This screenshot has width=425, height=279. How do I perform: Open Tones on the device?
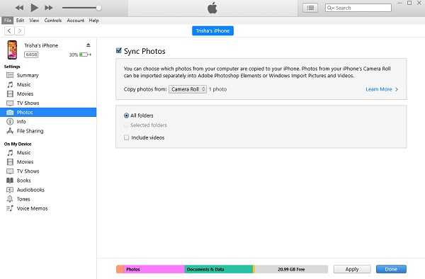48,199
